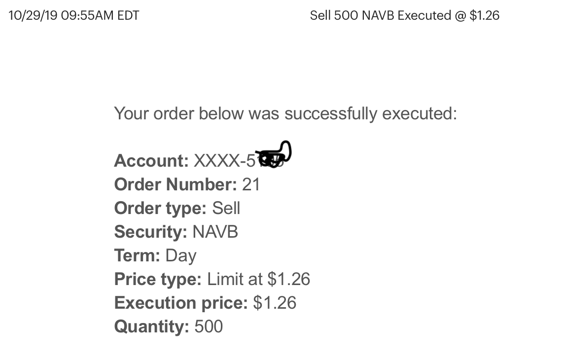Screen dimensions: 562x360
Task: Select the quantity value 500
Action: point(209,326)
